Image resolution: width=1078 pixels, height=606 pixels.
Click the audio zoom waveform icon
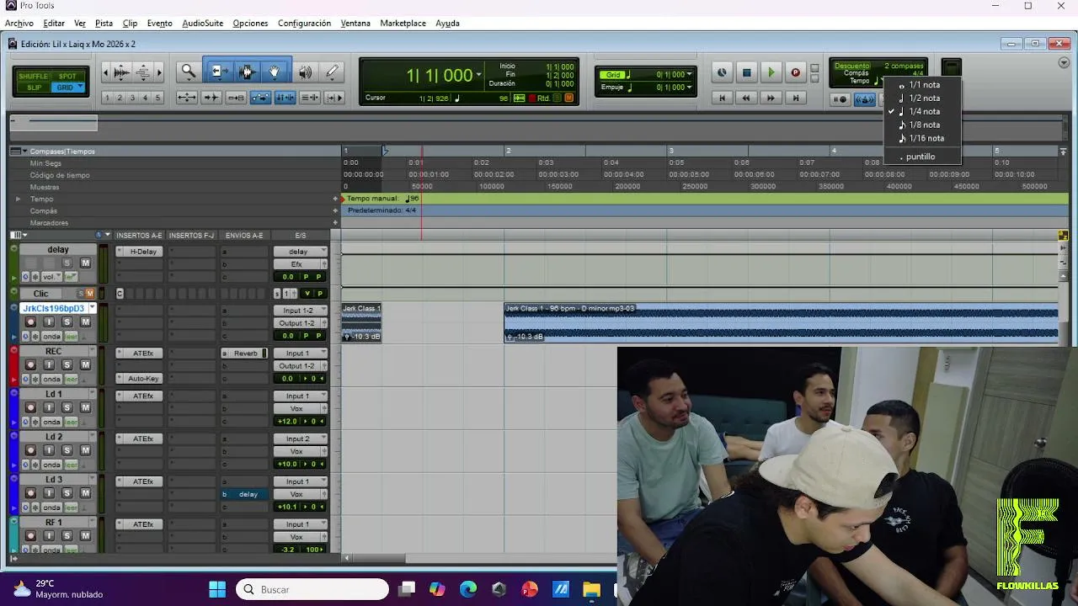point(121,72)
